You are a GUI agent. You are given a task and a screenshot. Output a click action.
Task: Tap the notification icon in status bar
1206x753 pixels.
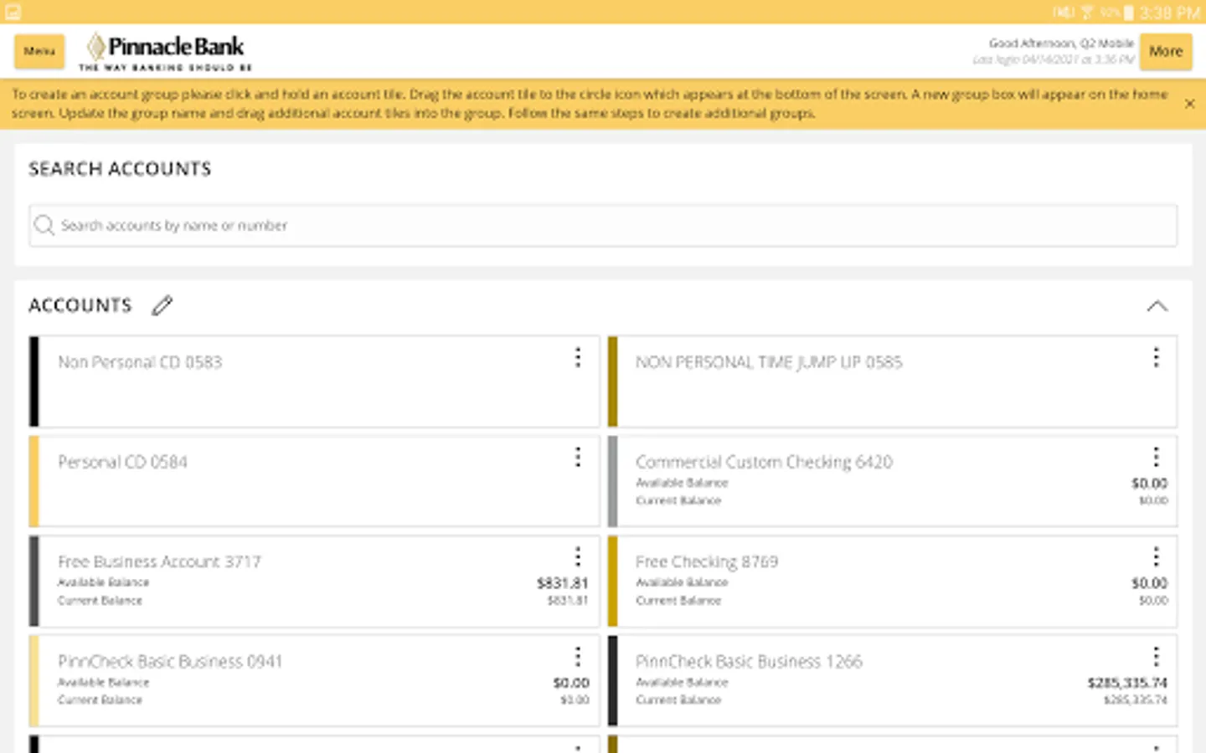tap(13, 12)
